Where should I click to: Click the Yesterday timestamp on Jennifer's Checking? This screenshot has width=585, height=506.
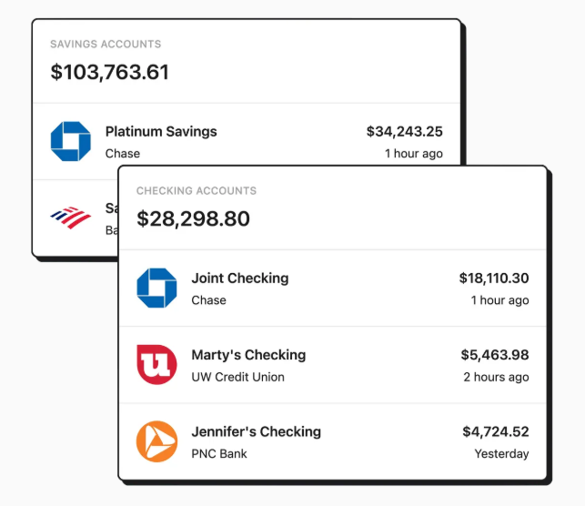point(501,453)
